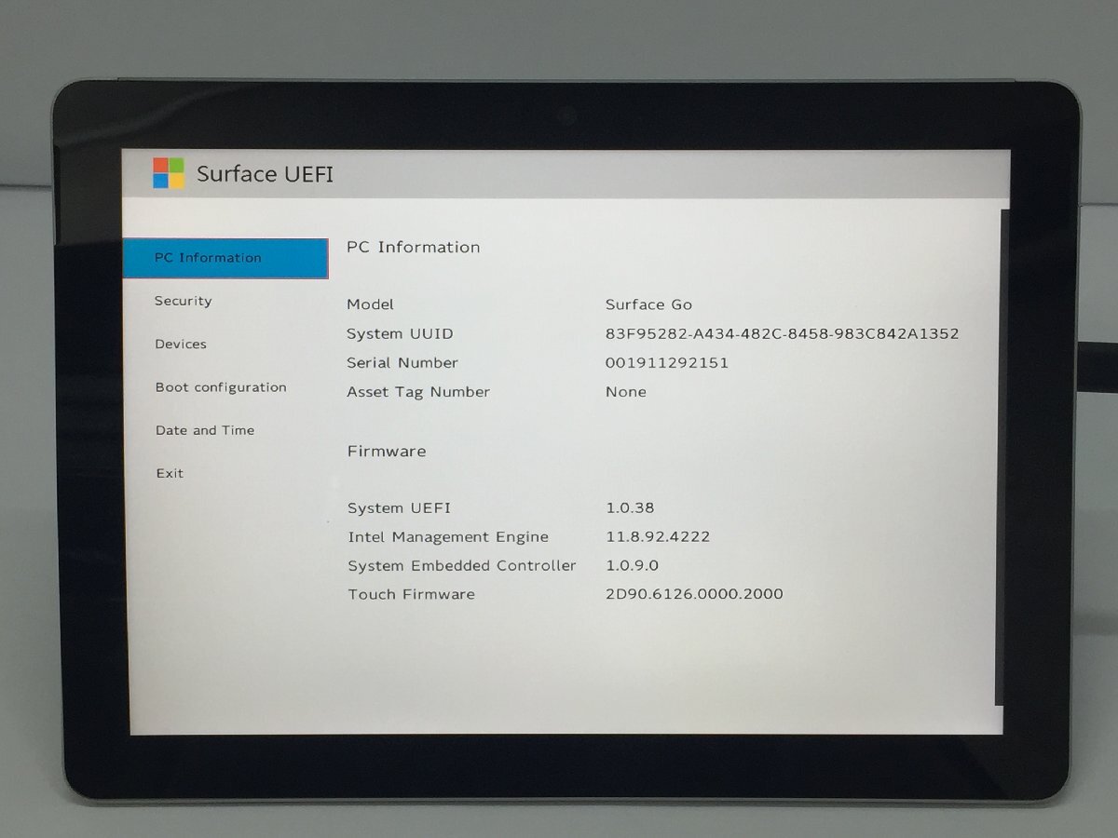Click the Intel Management Engine label
Screen dimensions: 1118x838
[x=448, y=537]
